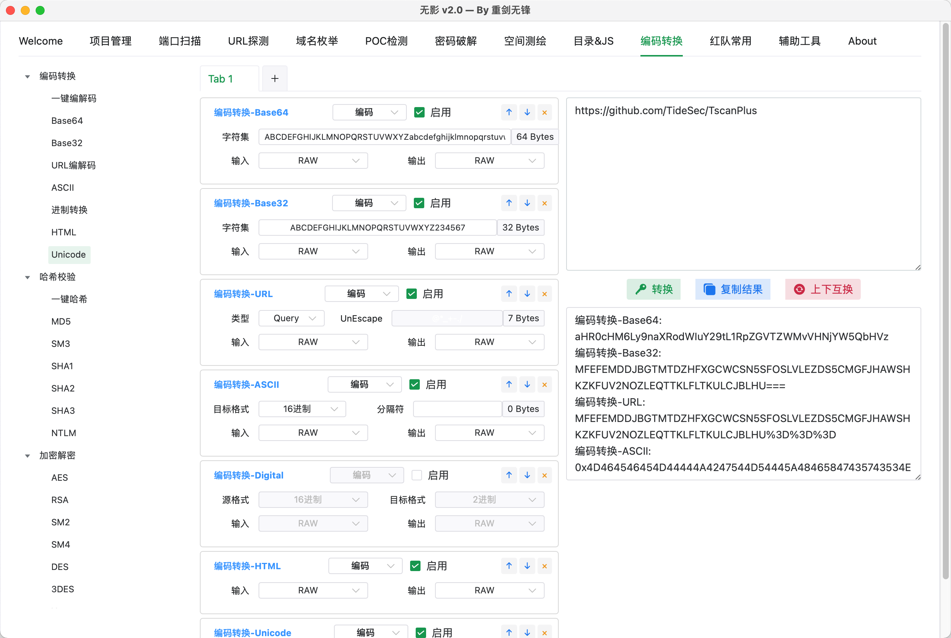Move the ASCII block down with its arrow
This screenshot has width=951, height=638.
(527, 384)
